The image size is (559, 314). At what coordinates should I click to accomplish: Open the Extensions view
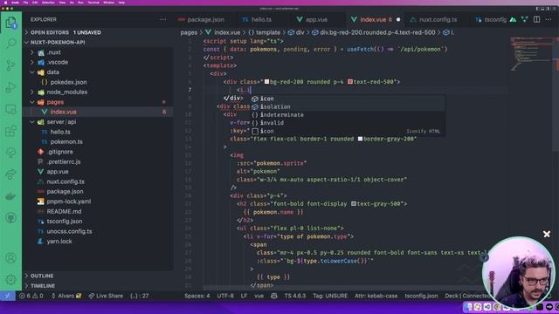pyautogui.click(x=11, y=131)
